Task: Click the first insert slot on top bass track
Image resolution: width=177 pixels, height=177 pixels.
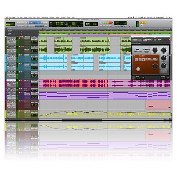Action: [x=27, y=38]
